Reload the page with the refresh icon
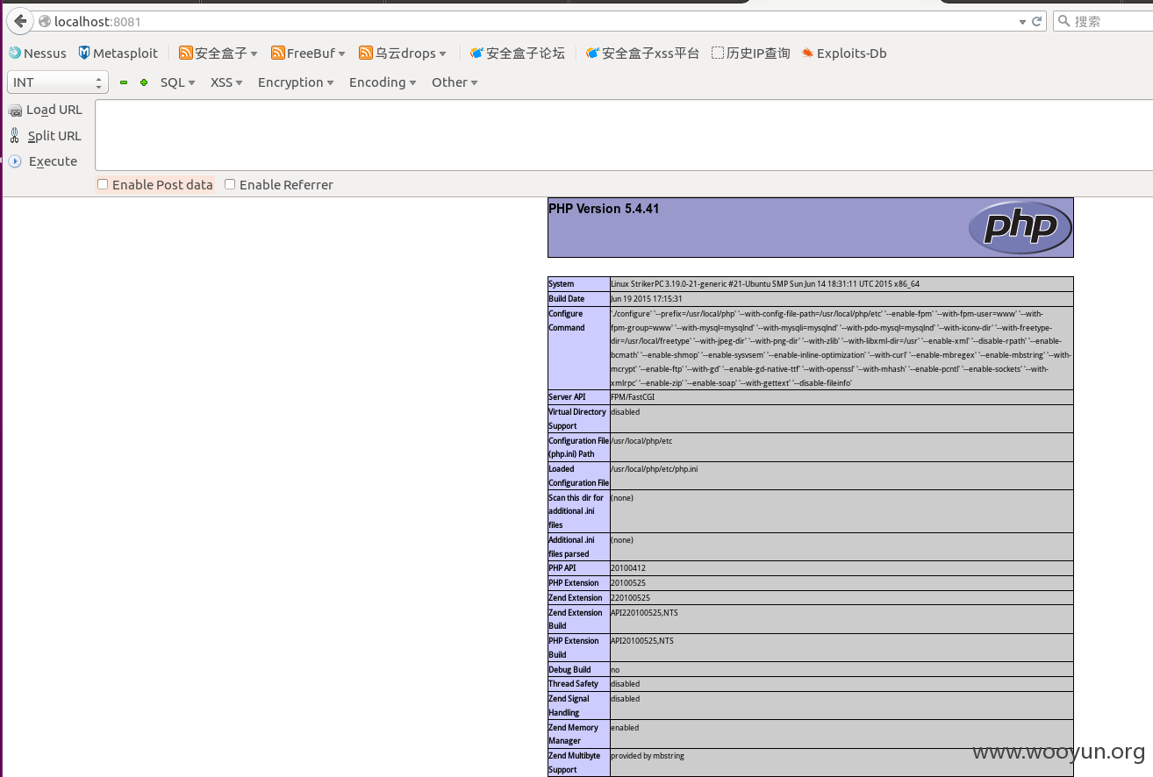Image resolution: width=1153 pixels, height=777 pixels. coord(1037,21)
